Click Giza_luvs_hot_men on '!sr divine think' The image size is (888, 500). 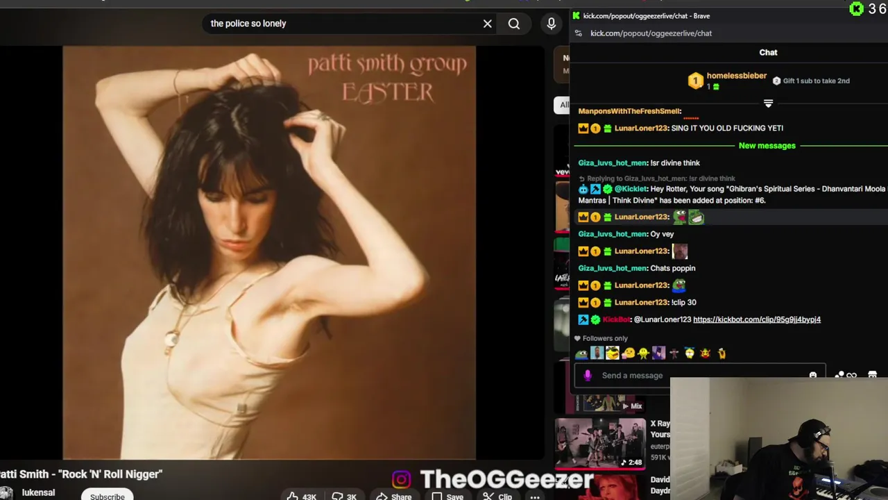pyautogui.click(x=612, y=162)
